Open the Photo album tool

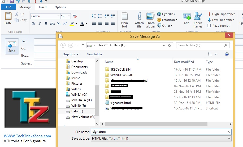point(150,20)
